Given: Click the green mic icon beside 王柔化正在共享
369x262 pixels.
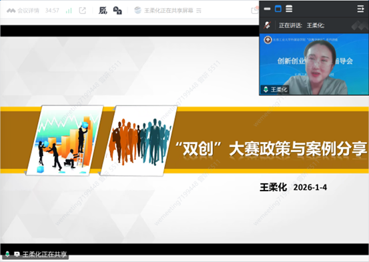Looking at the screenshot, I should click(7, 254).
